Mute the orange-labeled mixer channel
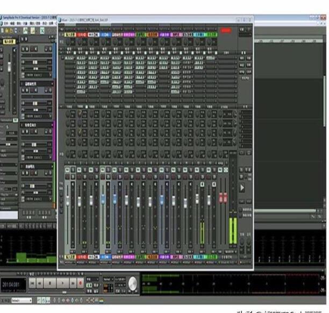This screenshot has height=313, width=329. coord(149,169)
